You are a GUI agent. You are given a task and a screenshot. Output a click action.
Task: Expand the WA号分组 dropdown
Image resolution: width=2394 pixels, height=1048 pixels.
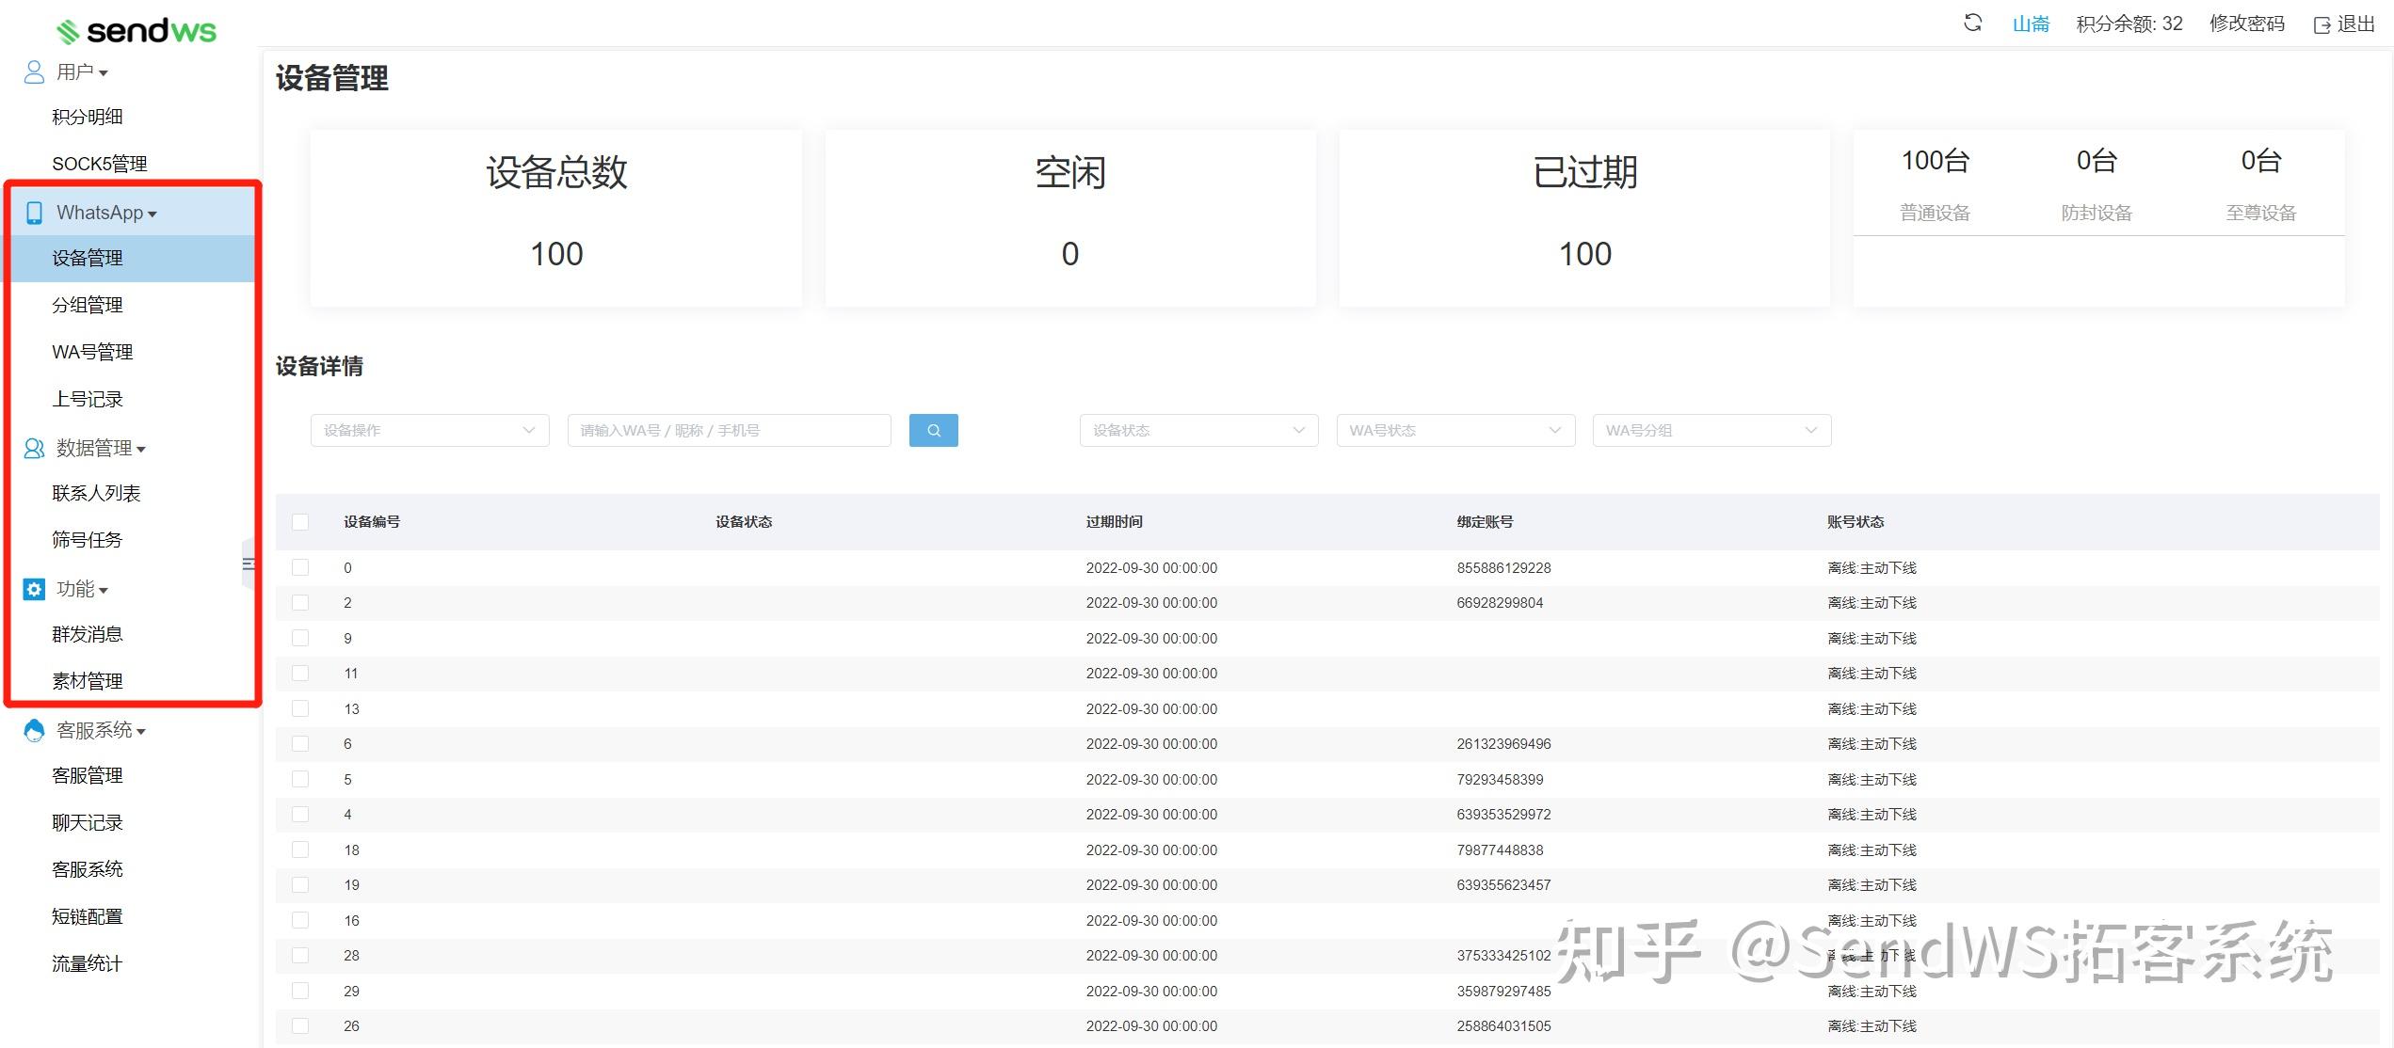pyautogui.click(x=1711, y=430)
